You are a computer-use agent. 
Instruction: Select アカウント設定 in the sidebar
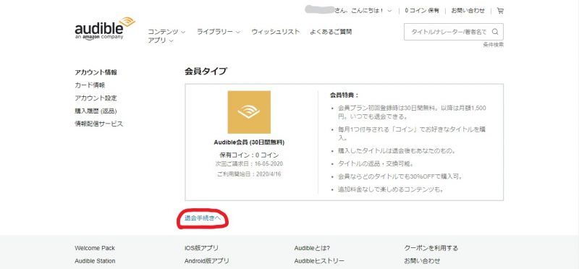point(96,98)
